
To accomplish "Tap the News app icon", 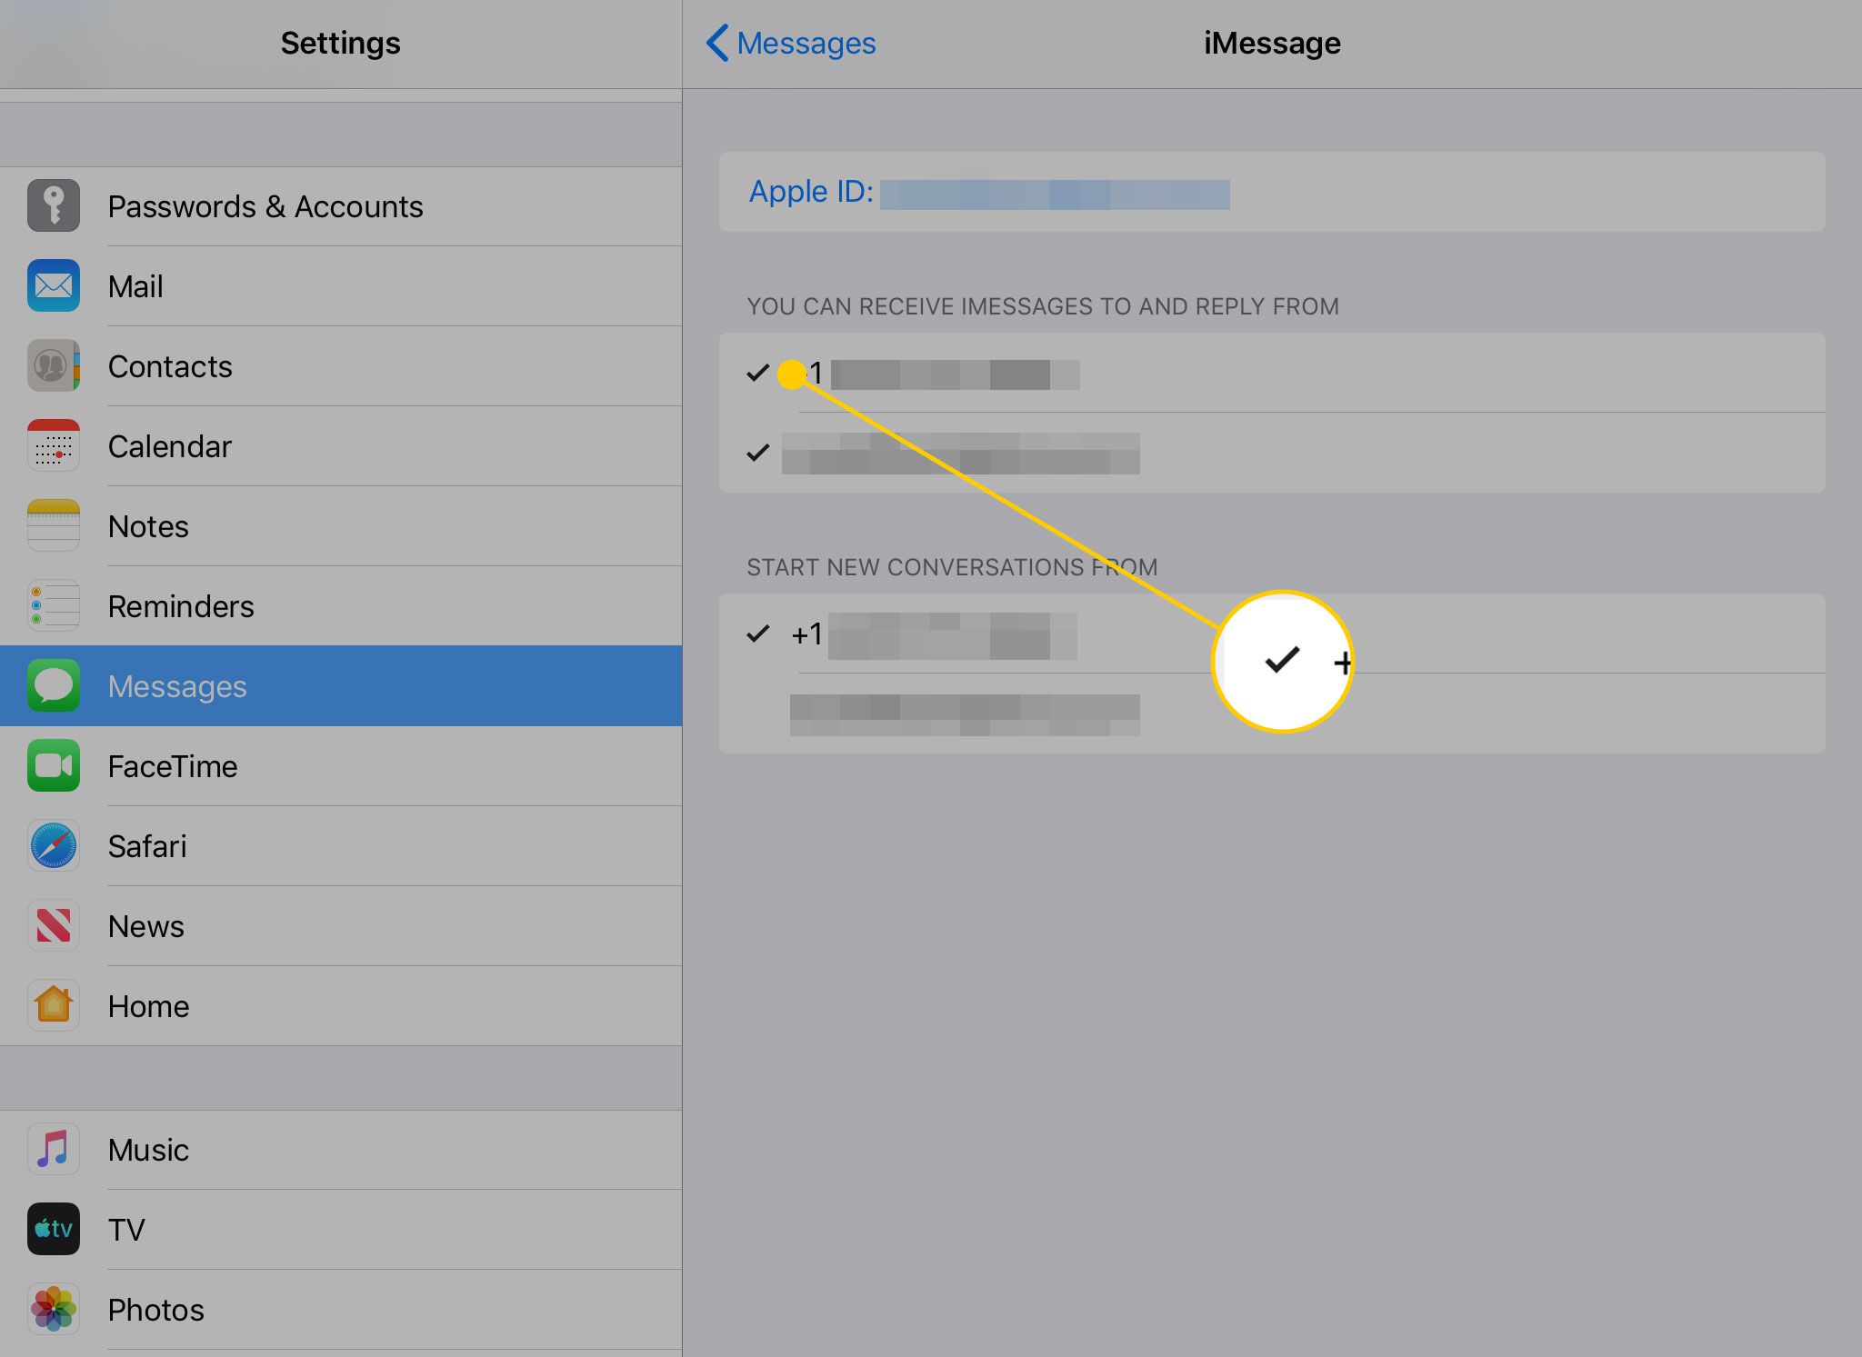I will (54, 925).
